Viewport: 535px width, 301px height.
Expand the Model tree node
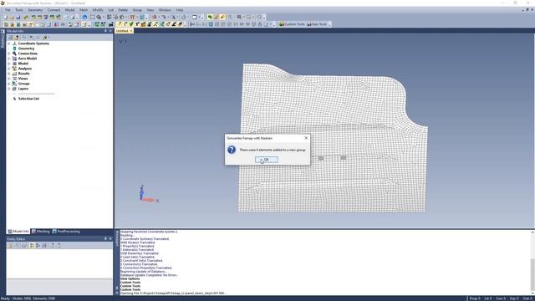click(x=9, y=64)
